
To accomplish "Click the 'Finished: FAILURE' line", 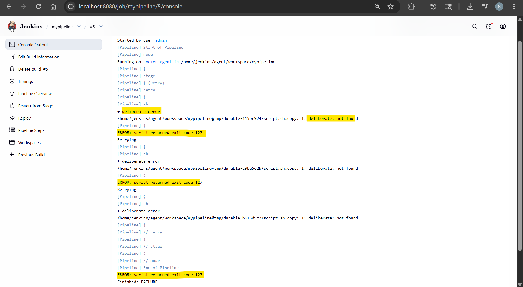I will [x=137, y=282].
